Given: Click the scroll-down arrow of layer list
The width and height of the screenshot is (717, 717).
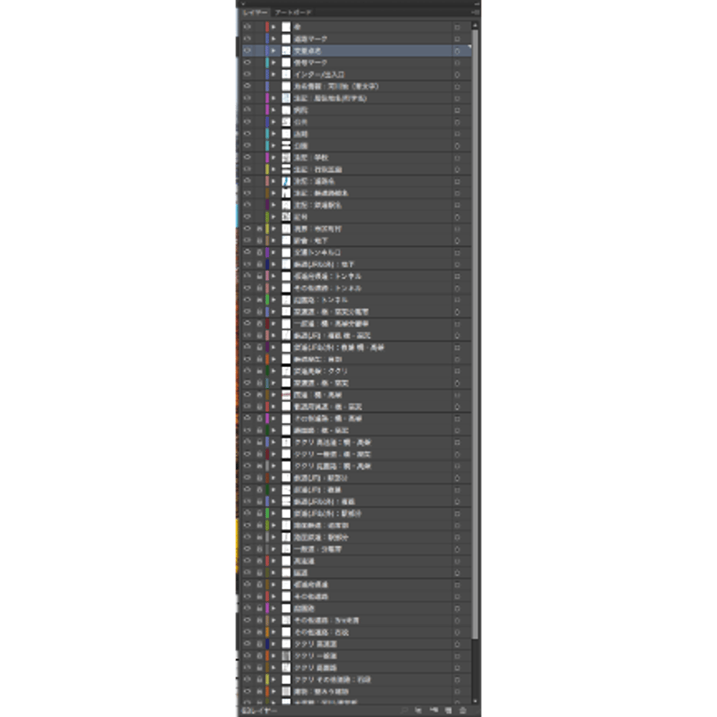Looking at the screenshot, I should coord(475,701).
